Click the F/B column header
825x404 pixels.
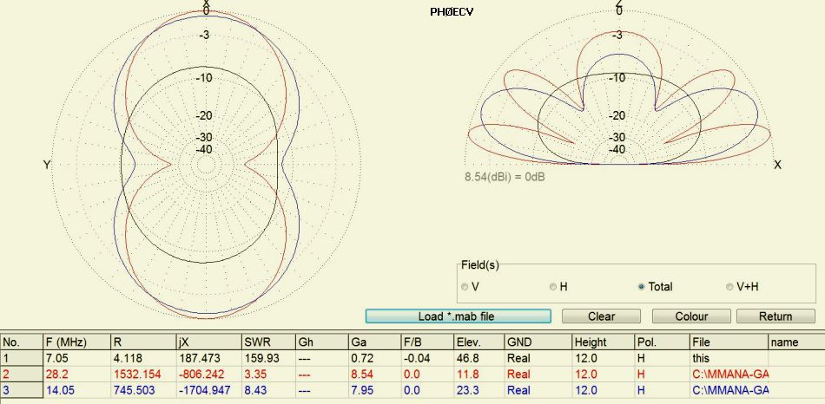pyautogui.click(x=426, y=342)
